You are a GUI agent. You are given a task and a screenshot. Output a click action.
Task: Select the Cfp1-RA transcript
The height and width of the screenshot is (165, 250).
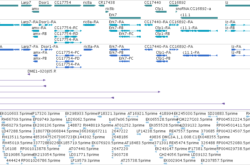click(x=161, y=31)
